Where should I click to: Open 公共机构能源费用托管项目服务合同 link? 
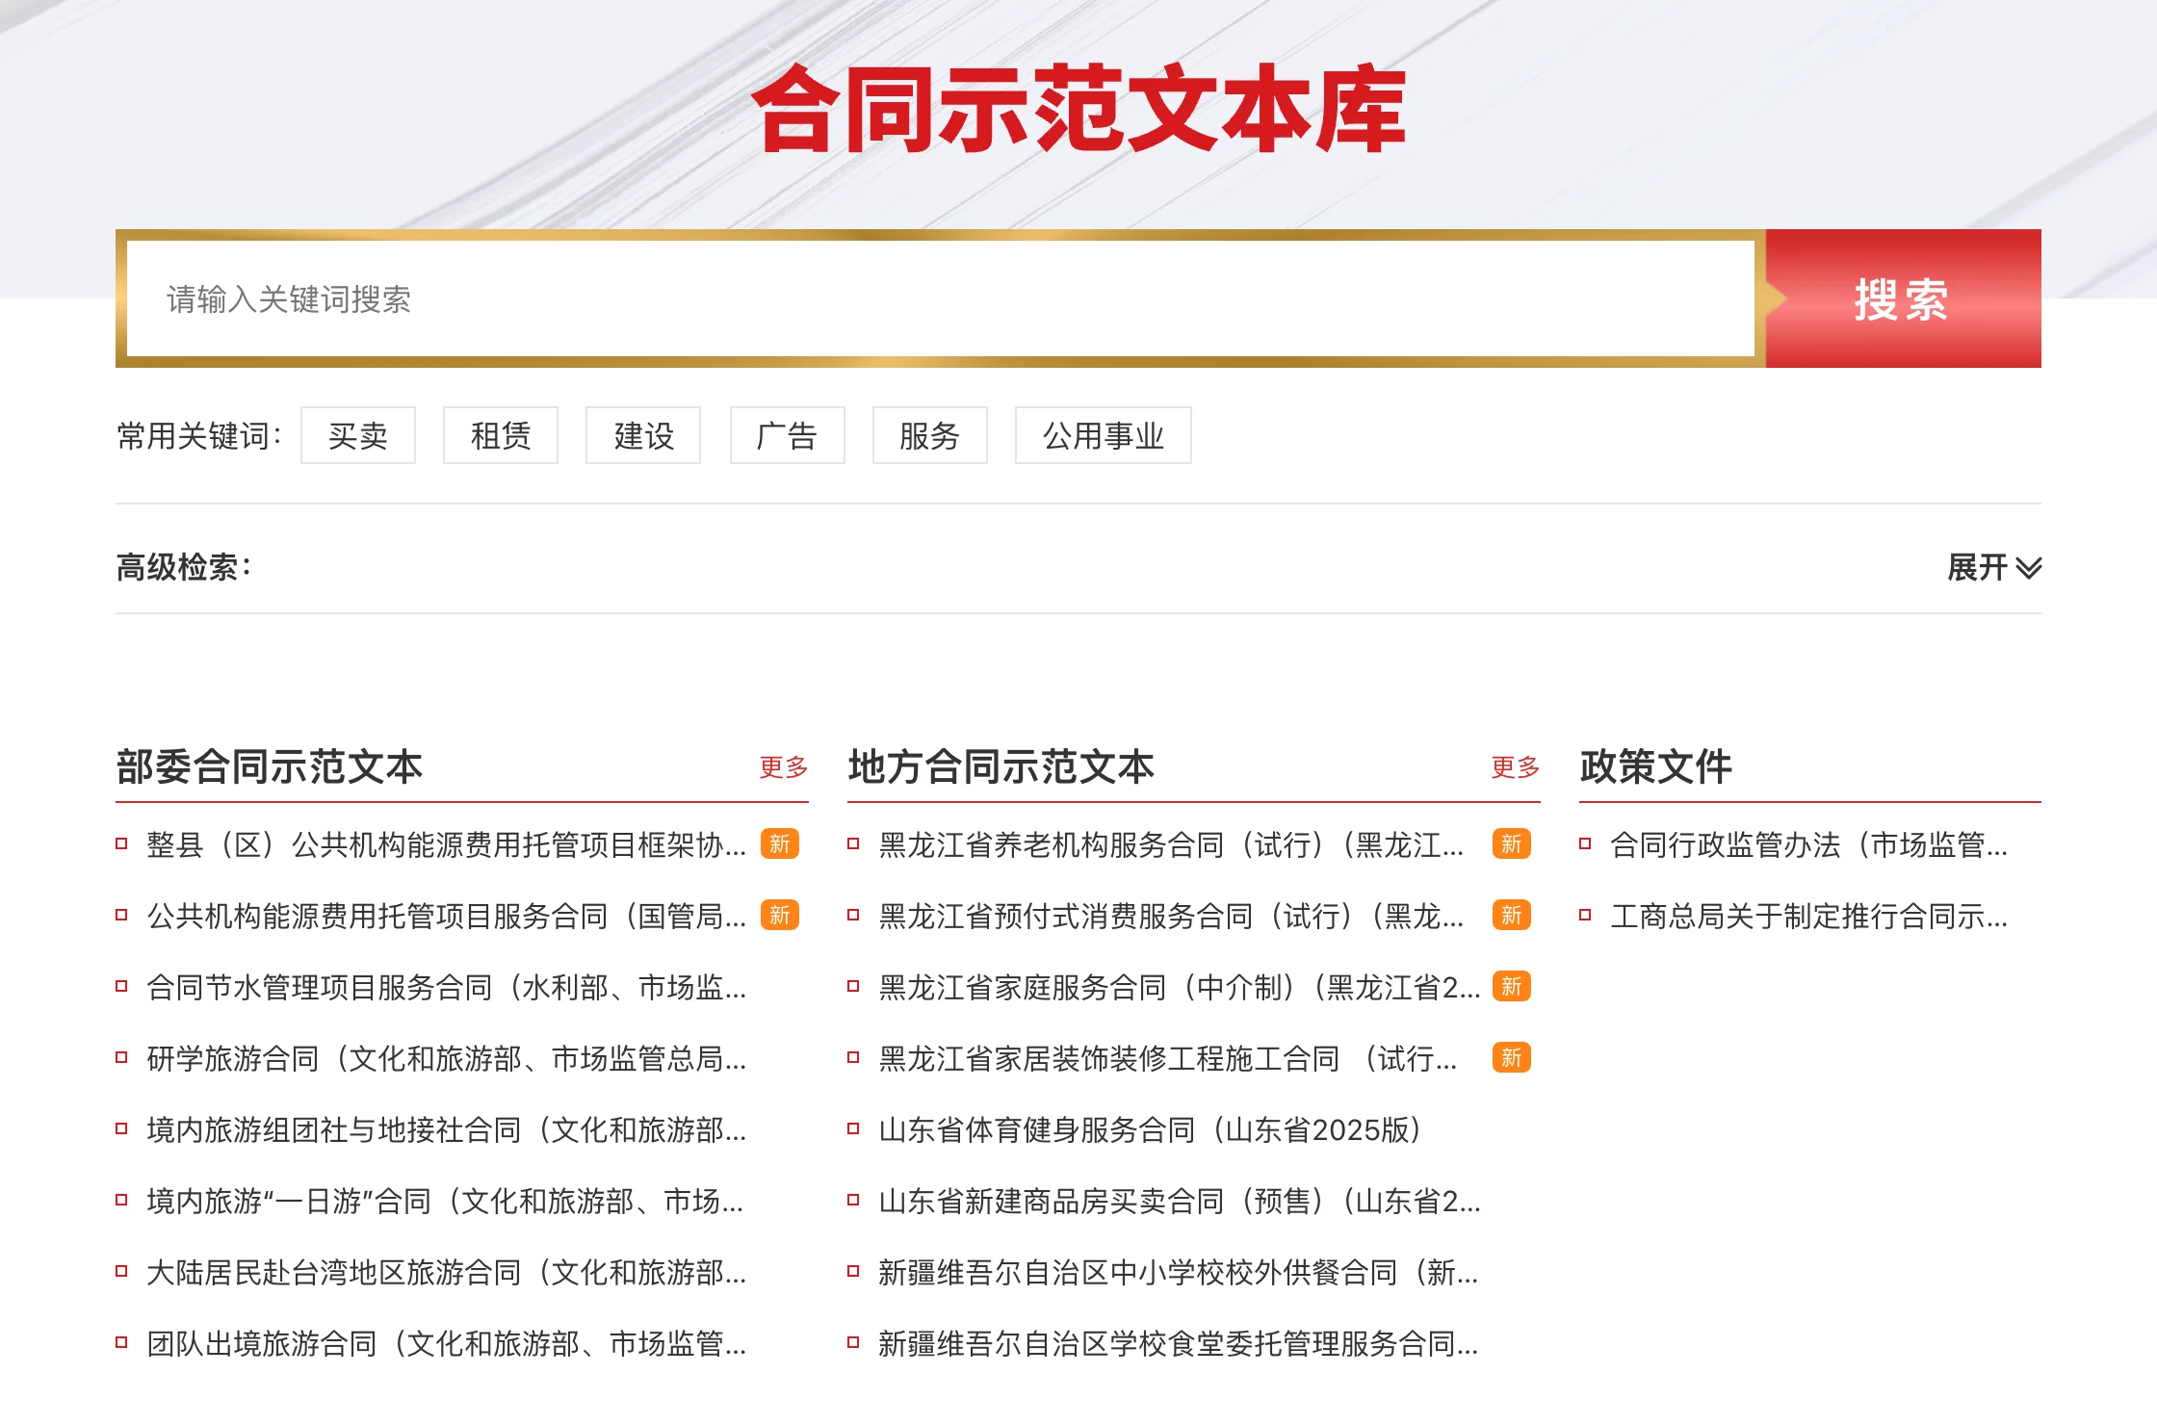446,916
